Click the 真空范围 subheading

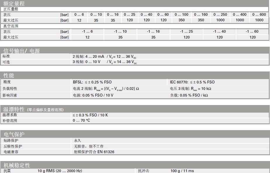pyautogui.click(x=11, y=26)
